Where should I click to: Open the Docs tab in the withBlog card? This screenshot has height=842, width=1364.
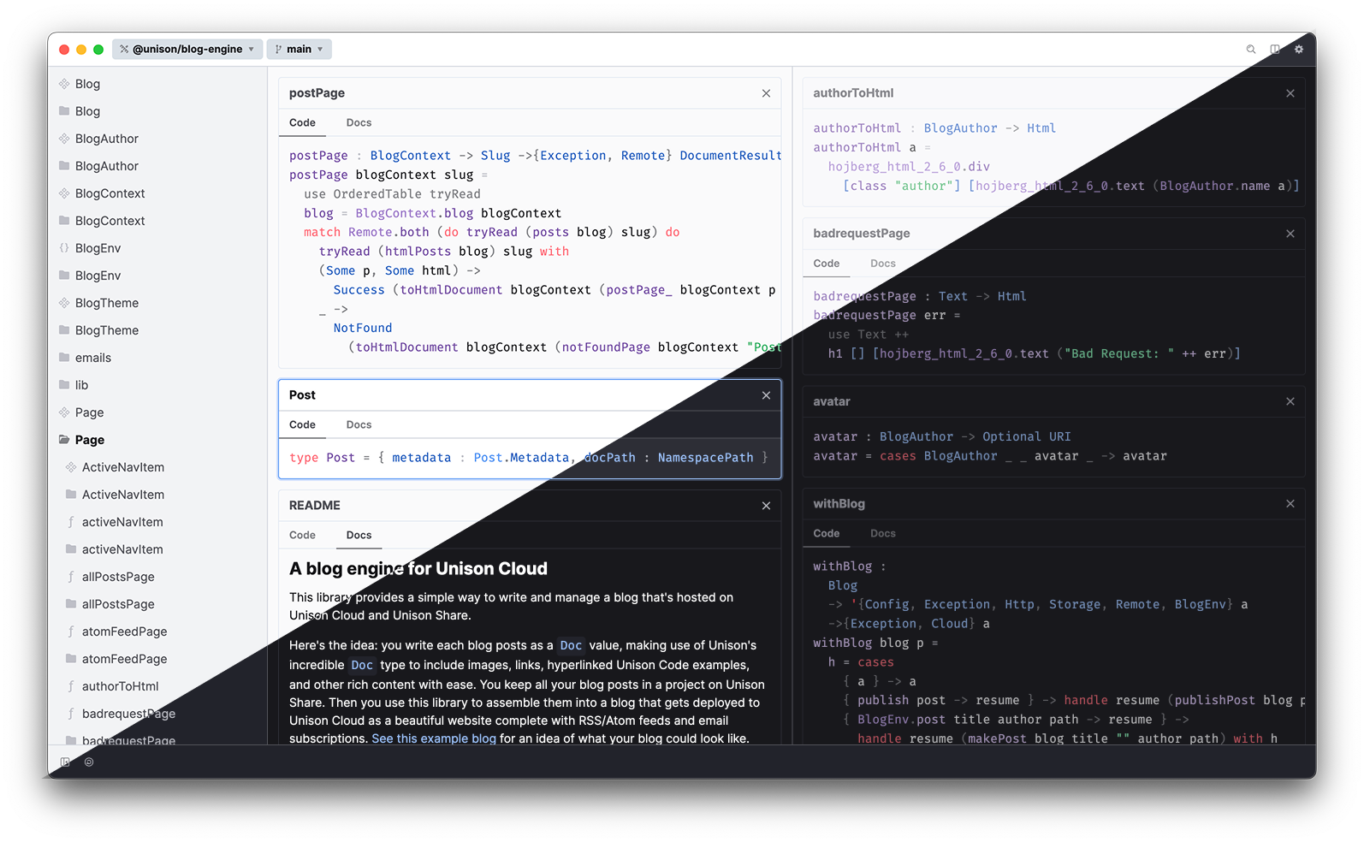click(882, 534)
